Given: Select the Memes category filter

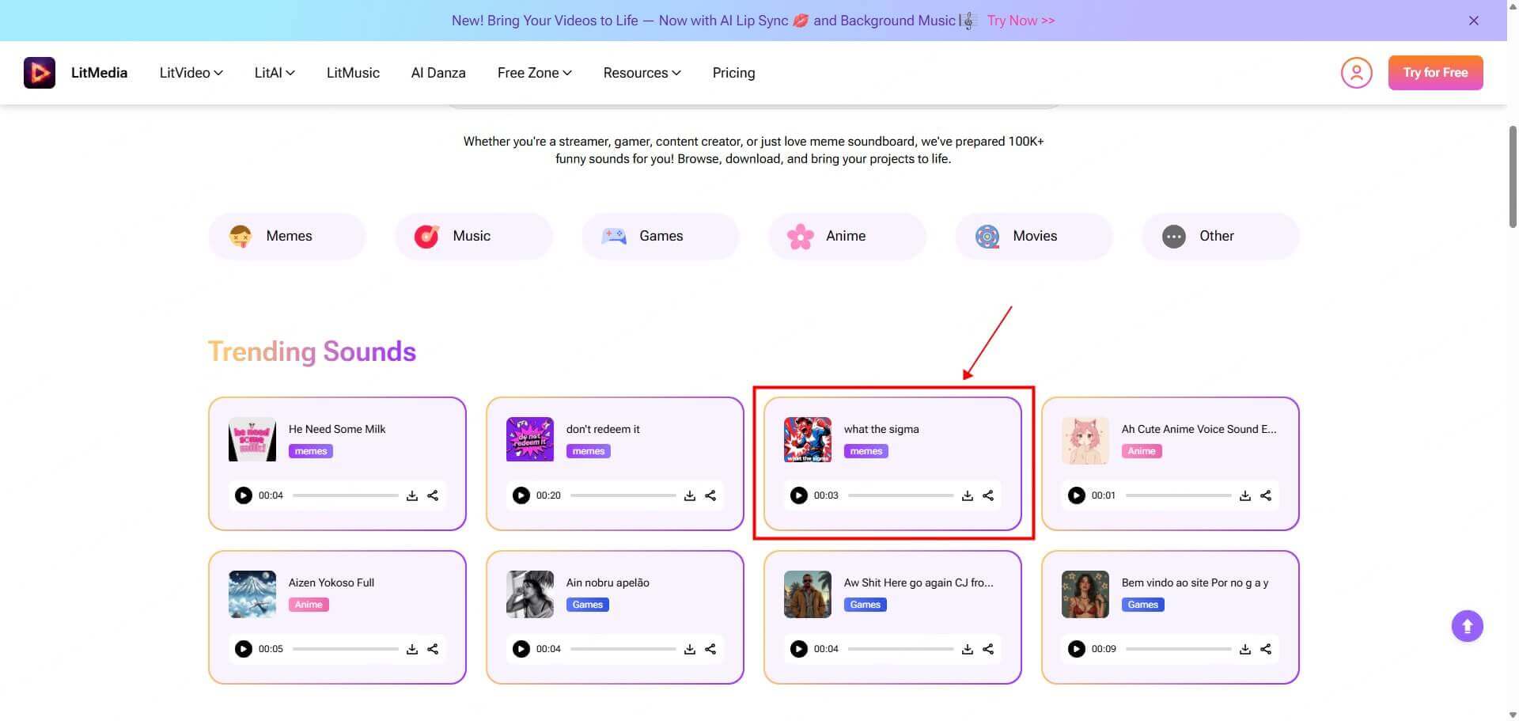Looking at the screenshot, I should pos(286,236).
